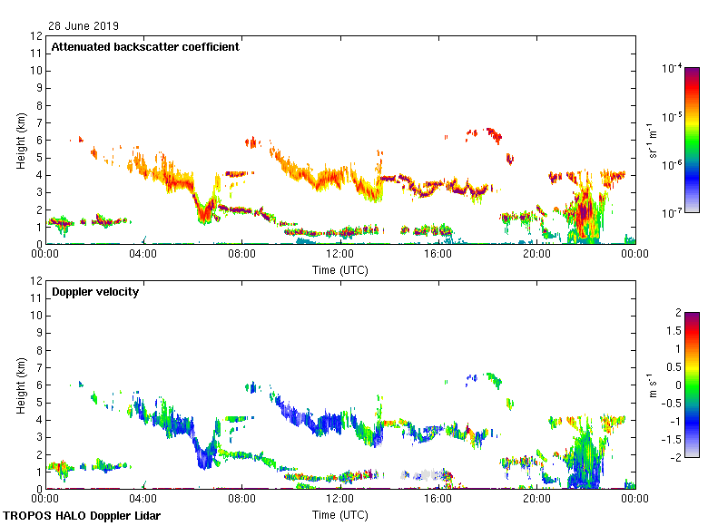Click the "28 June 2019" date label
Screen dimensions: 708x526
tap(84, 26)
